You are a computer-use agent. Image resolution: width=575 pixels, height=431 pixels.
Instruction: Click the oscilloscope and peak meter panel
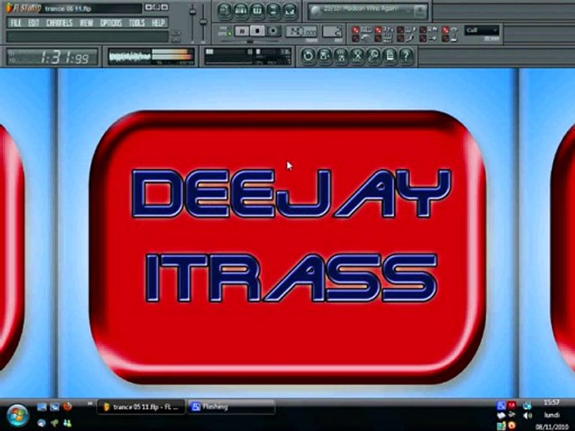click(x=151, y=57)
